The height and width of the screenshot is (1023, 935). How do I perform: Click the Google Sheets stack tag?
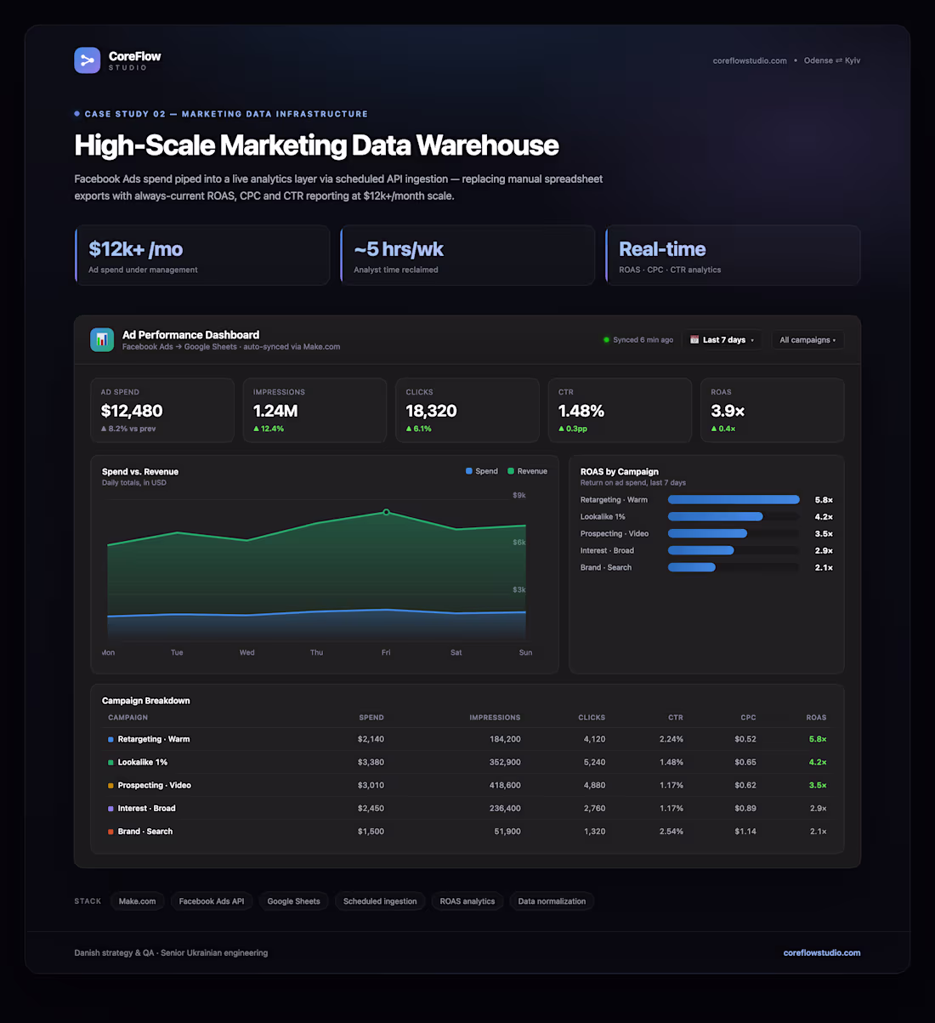pyautogui.click(x=294, y=901)
